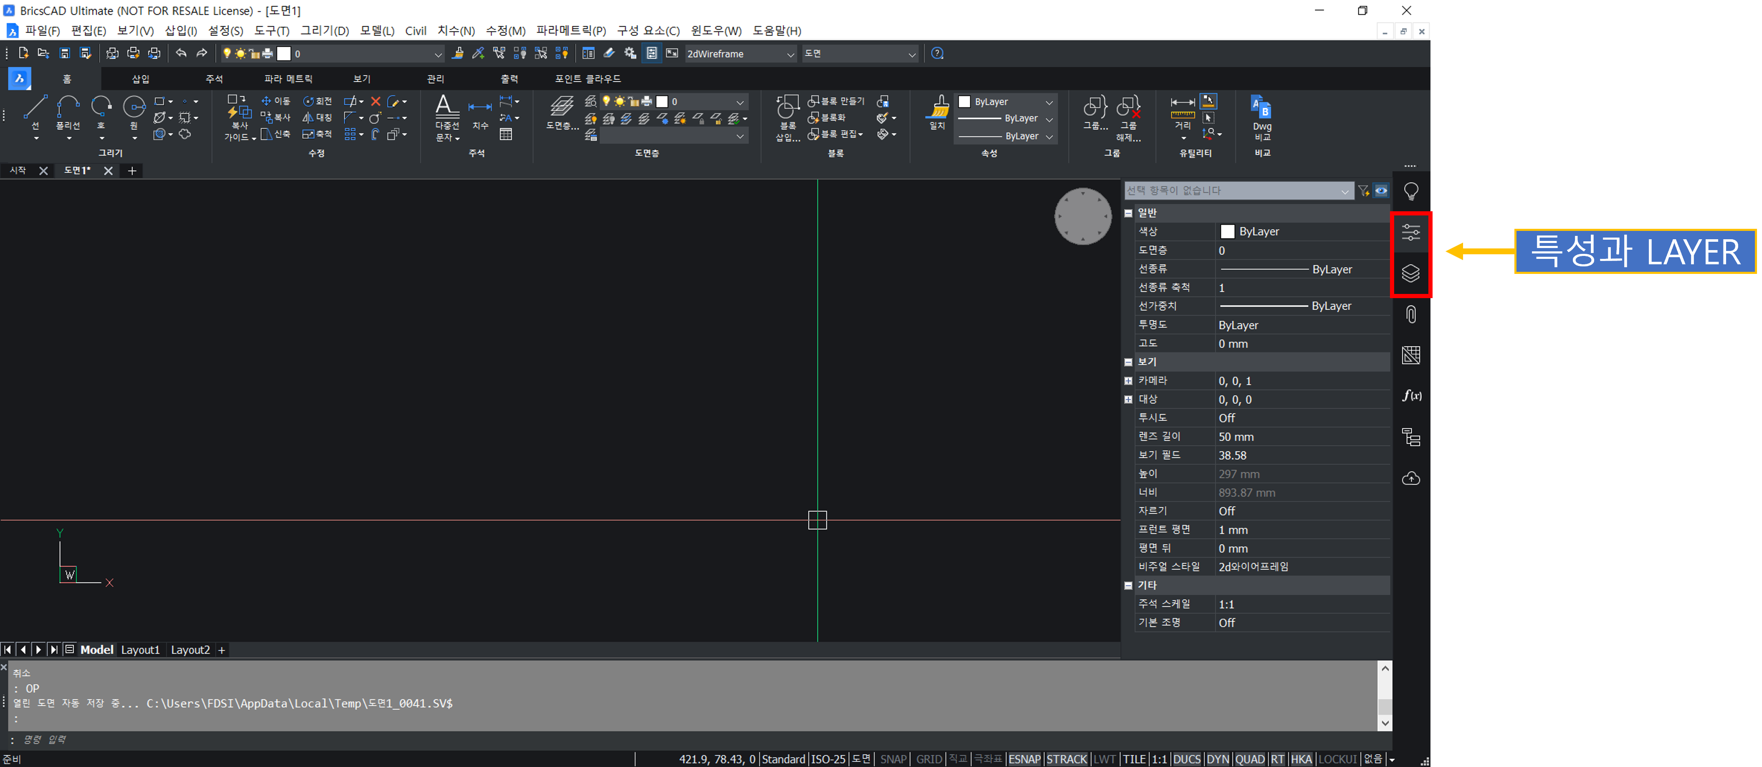Collapse the 일반 properties section
1762x767 pixels.
pyautogui.click(x=1128, y=213)
